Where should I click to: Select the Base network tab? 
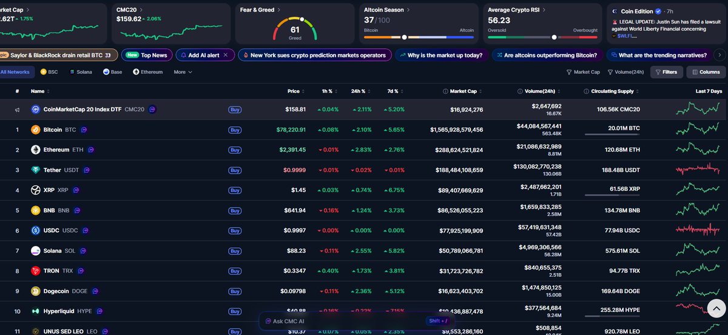pyautogui.click(x=112, y=72)
